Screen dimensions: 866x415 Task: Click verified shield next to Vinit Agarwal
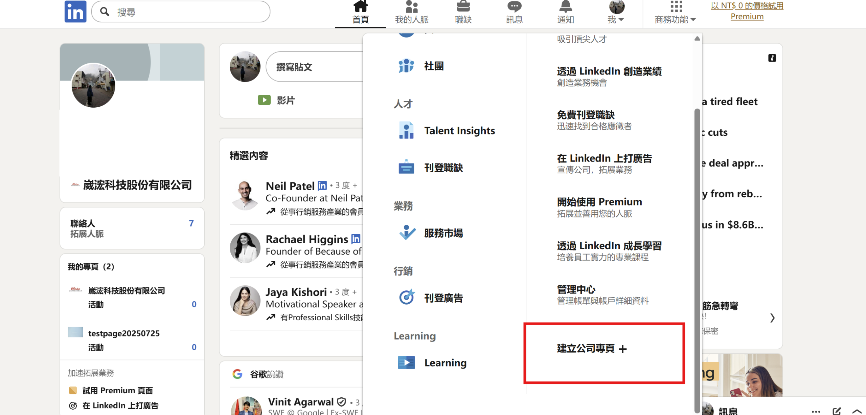(x=342, y=402)
